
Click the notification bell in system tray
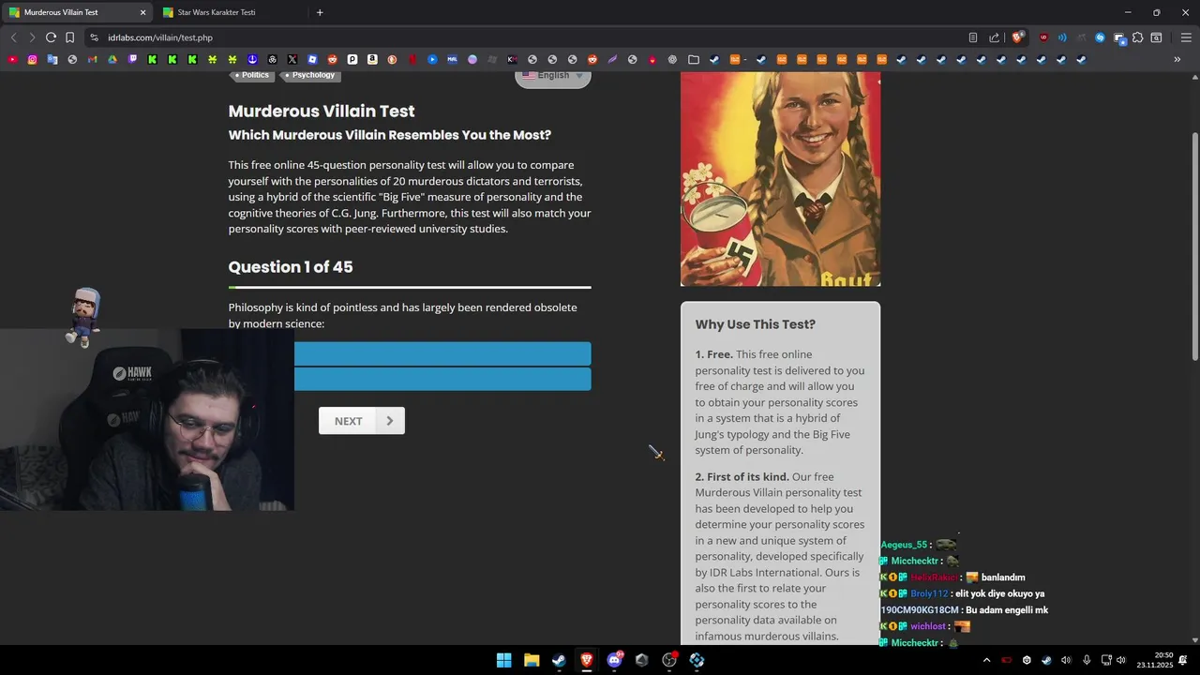coord(1183,660)
